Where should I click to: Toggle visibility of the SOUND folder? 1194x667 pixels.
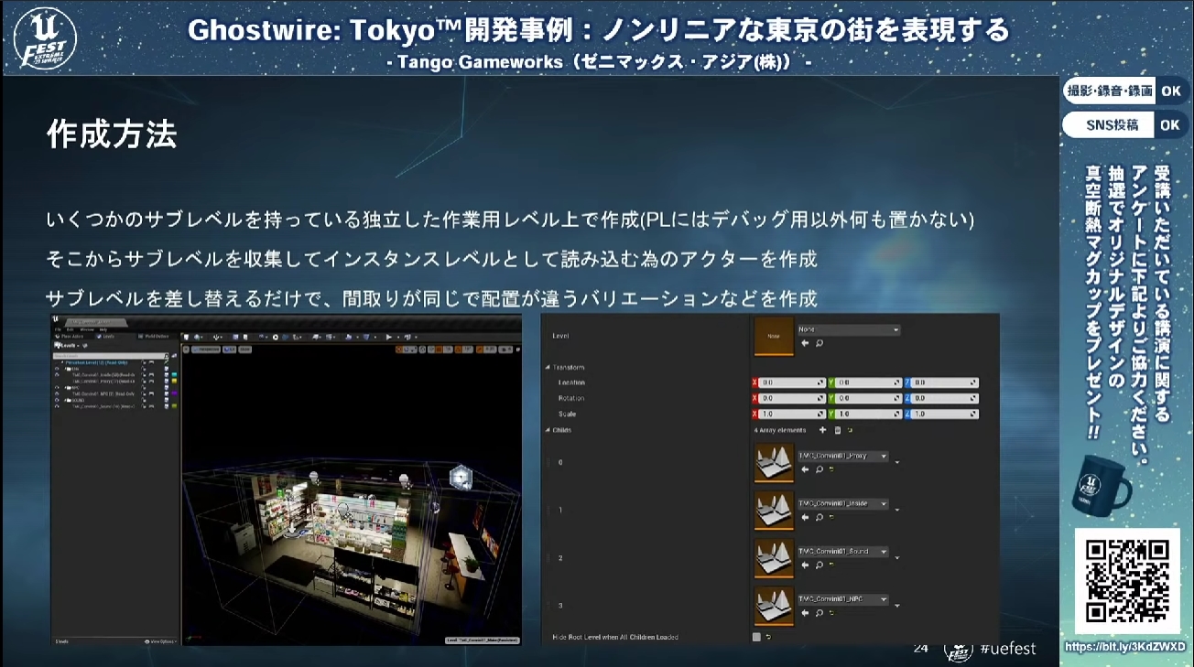click(x=57, y=400)
